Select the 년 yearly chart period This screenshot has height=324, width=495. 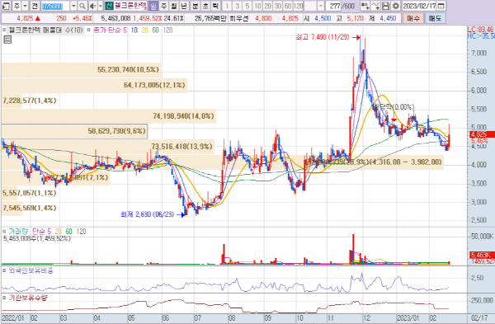184,6
